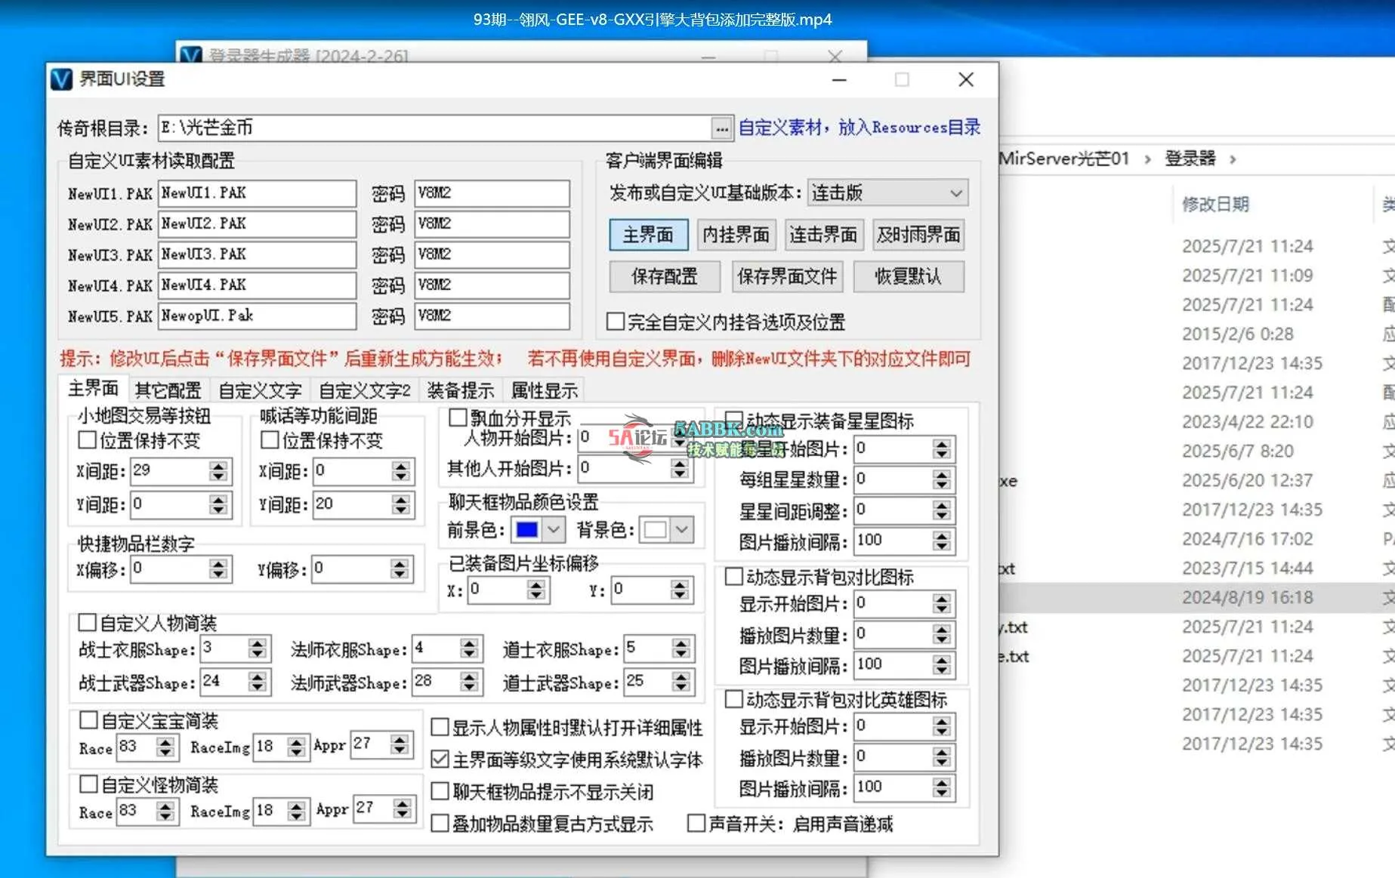Image resolution: width=1395 pixels, height=878 pixels.
Task: Tick the 自定义人物简装 checkbox
Action: [88, 622]
